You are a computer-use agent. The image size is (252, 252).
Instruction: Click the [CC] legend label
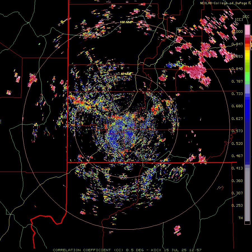pos(239,19)
